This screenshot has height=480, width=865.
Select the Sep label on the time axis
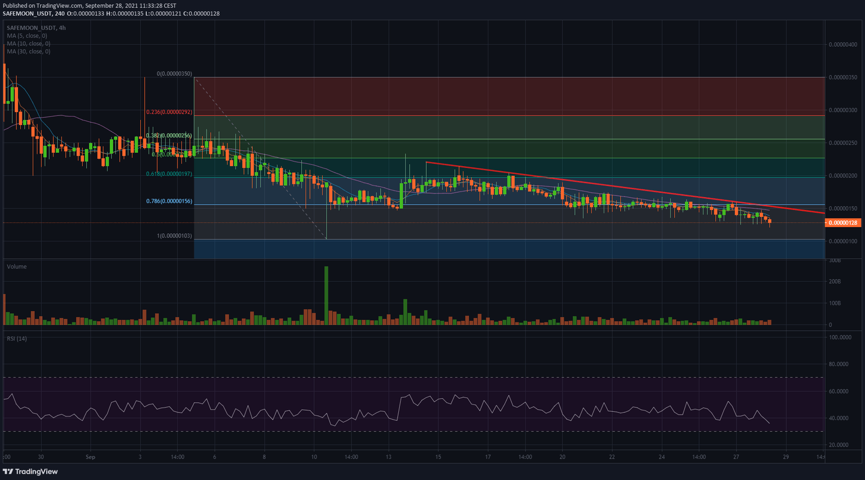click(90, 457)
